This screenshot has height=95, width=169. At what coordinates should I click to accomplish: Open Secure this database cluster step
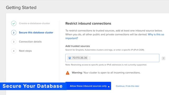click(36, 32)
